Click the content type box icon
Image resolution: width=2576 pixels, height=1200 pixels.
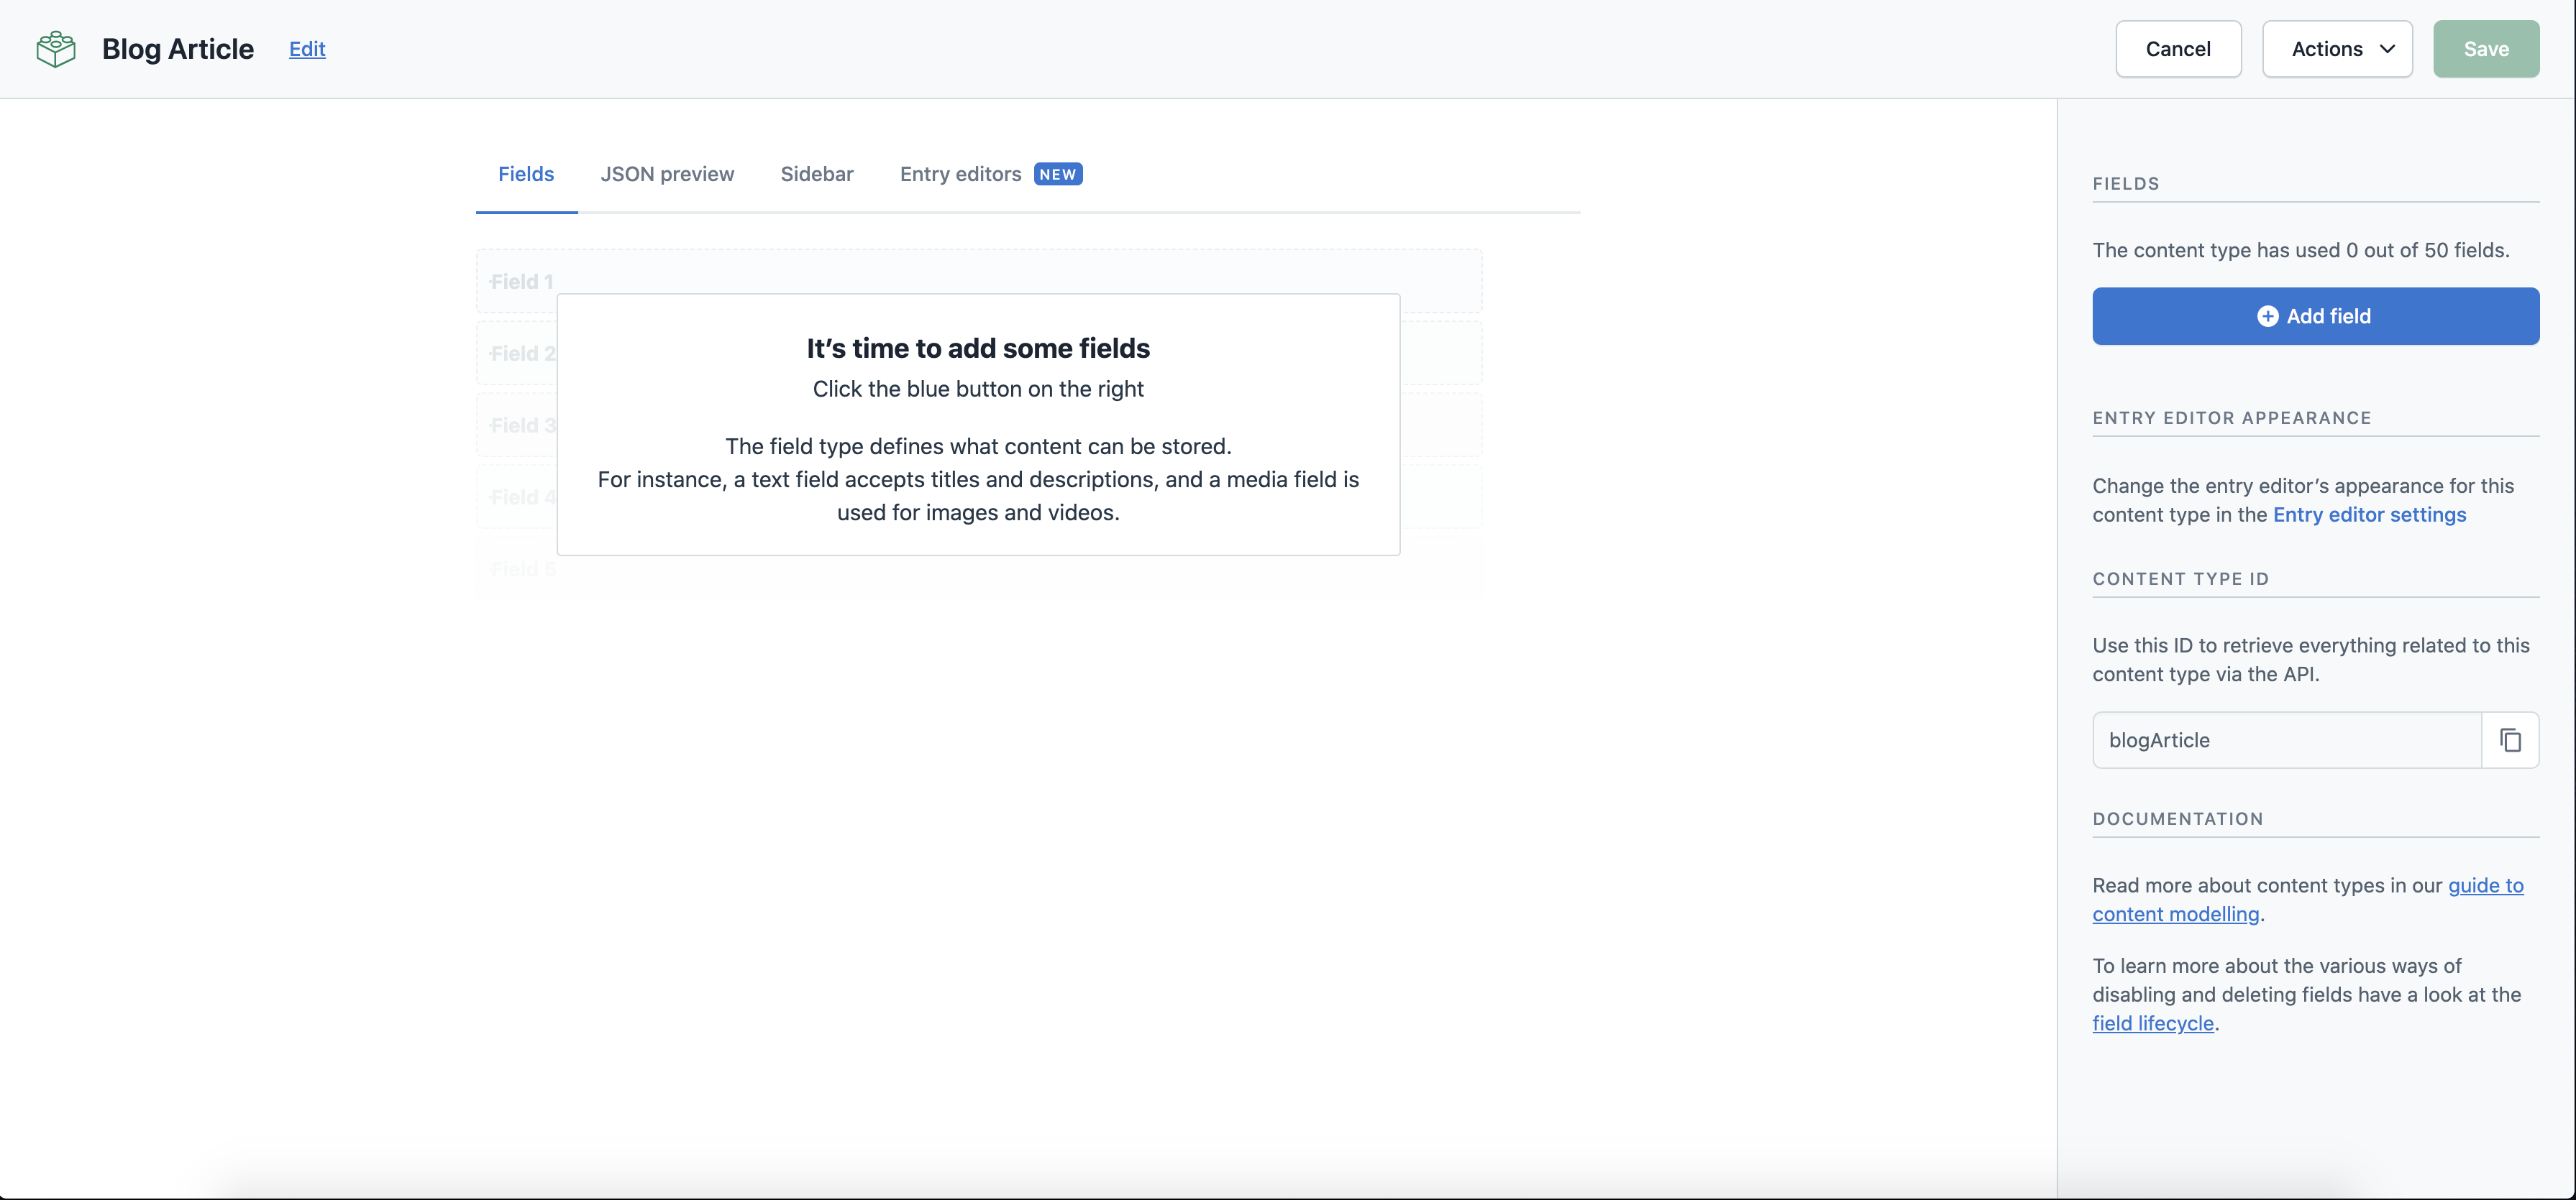pos(56,49)
